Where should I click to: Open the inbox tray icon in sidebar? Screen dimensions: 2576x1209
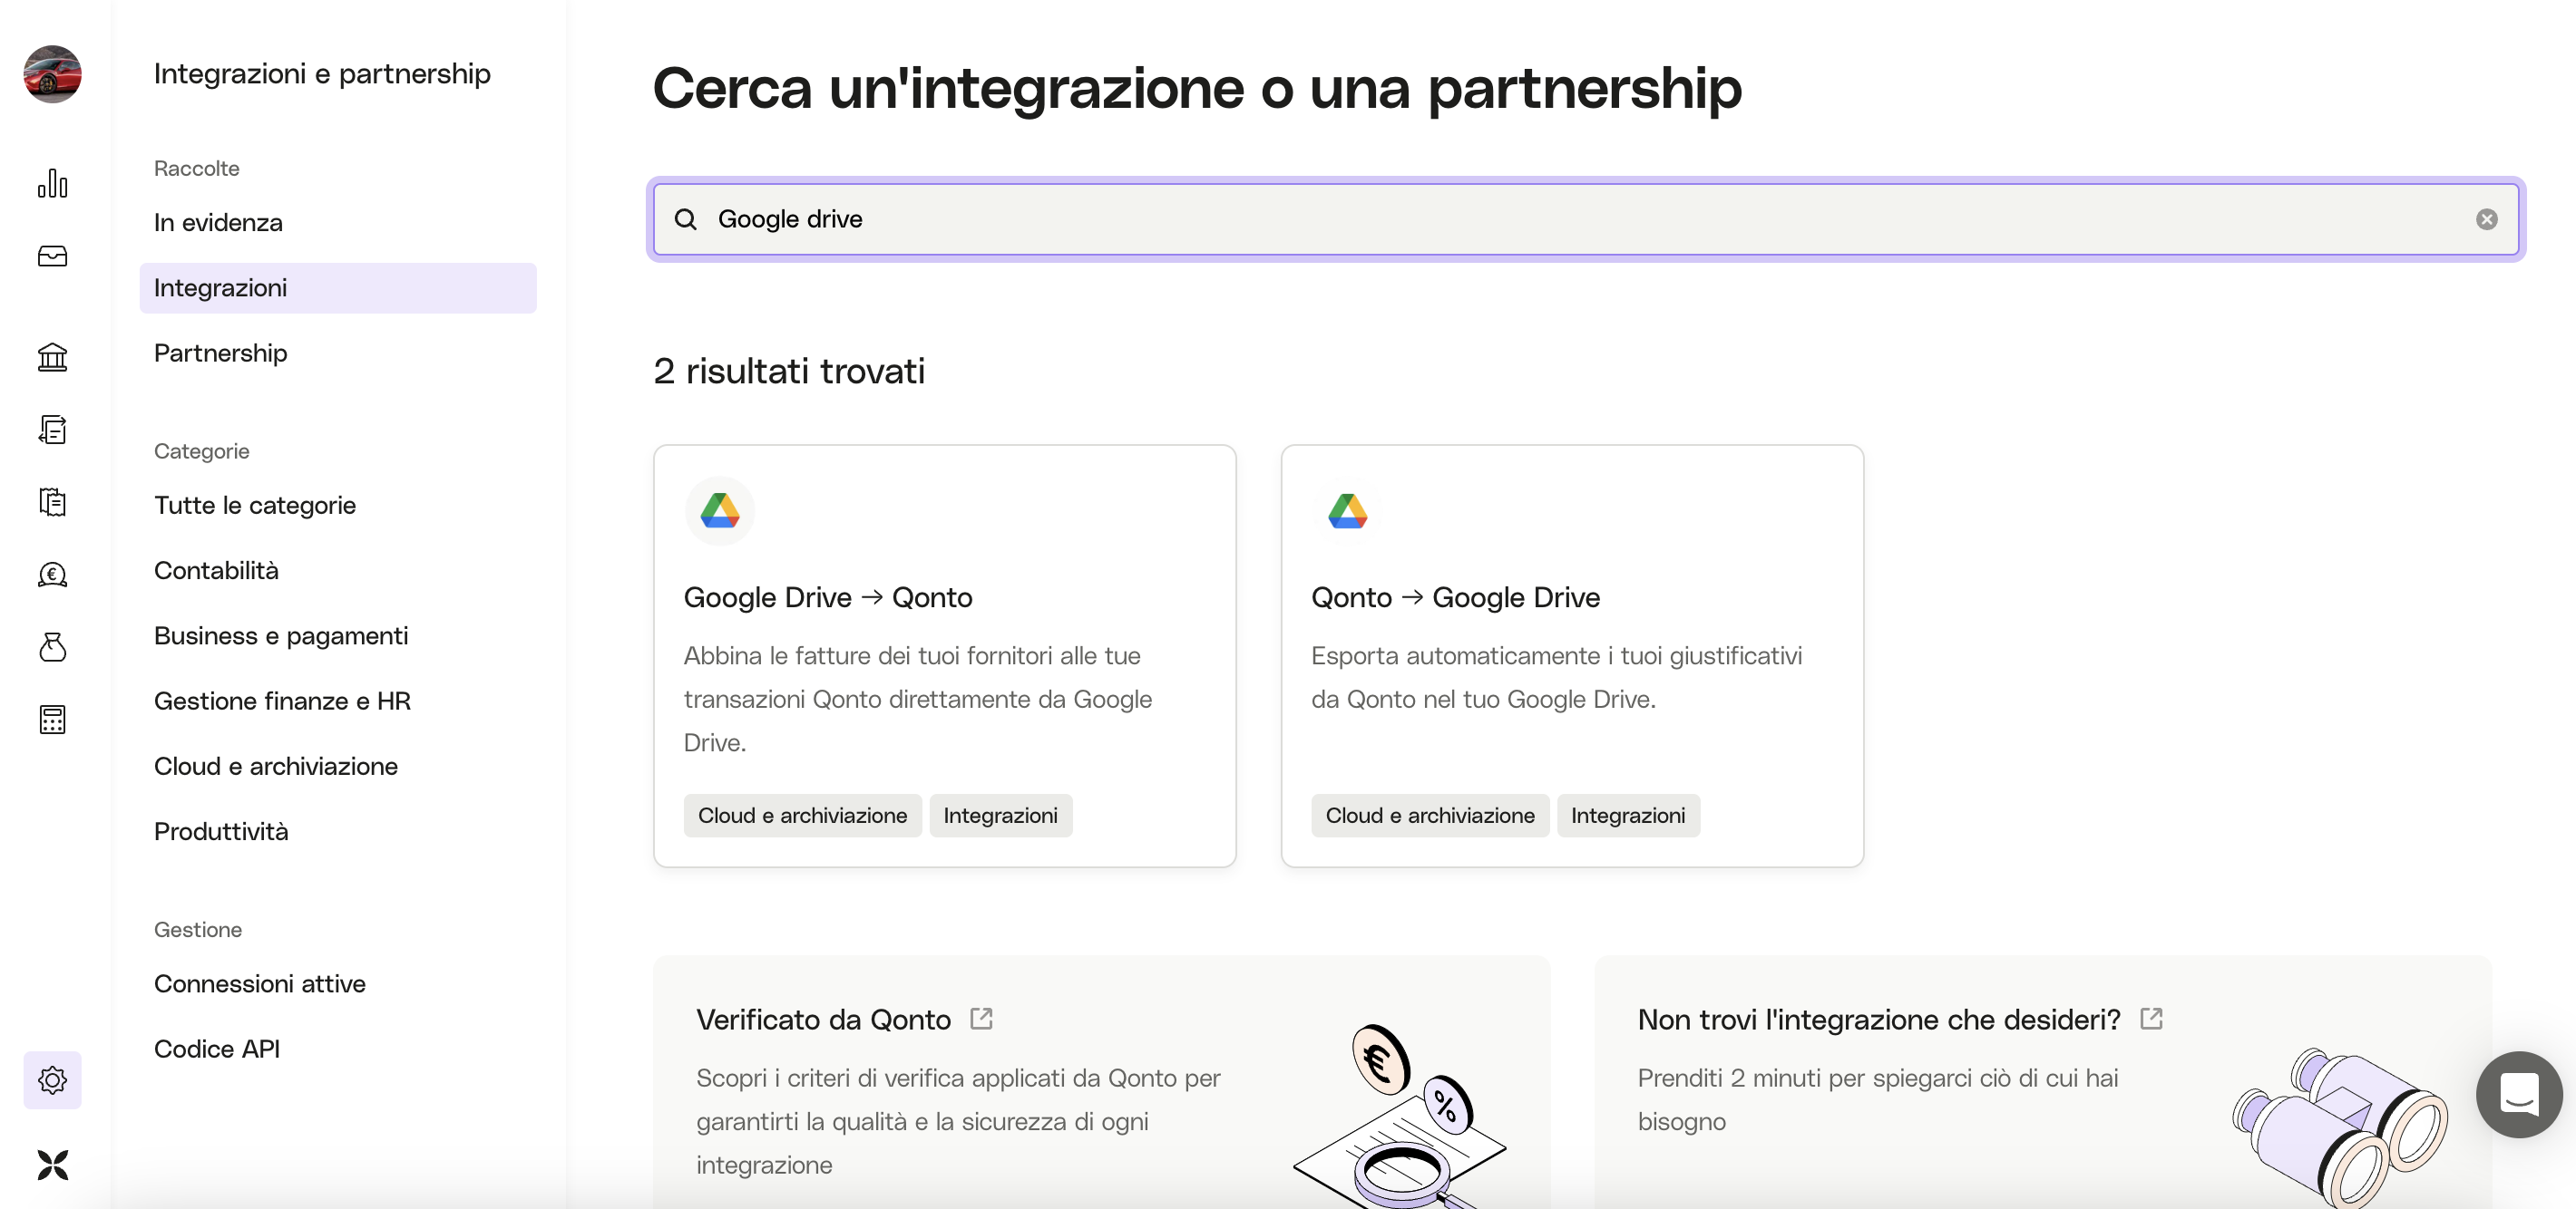point(52,256)
